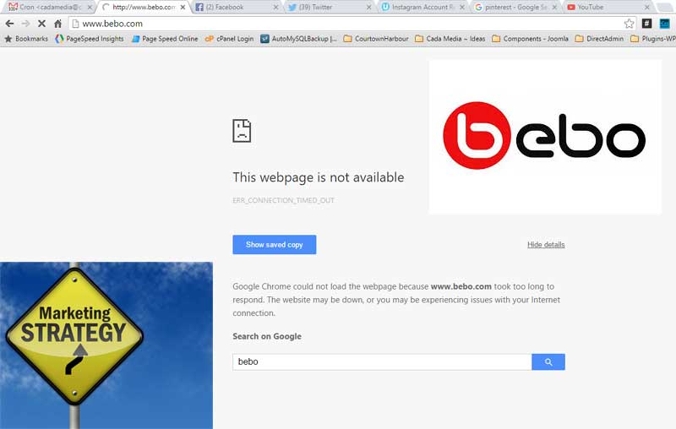Click the stop loading X button
This screenshot has width=676, height=429.
[x=41, y=24]
